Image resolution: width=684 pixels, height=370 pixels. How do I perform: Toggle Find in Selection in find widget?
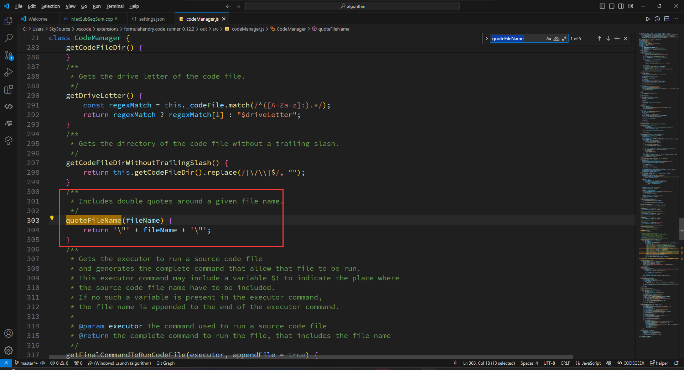pyautogui.click(x=617, y=38)
